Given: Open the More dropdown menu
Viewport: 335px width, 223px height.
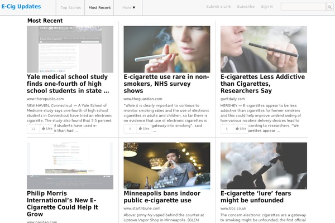Looking at the screenshot, I should point(128,7).
